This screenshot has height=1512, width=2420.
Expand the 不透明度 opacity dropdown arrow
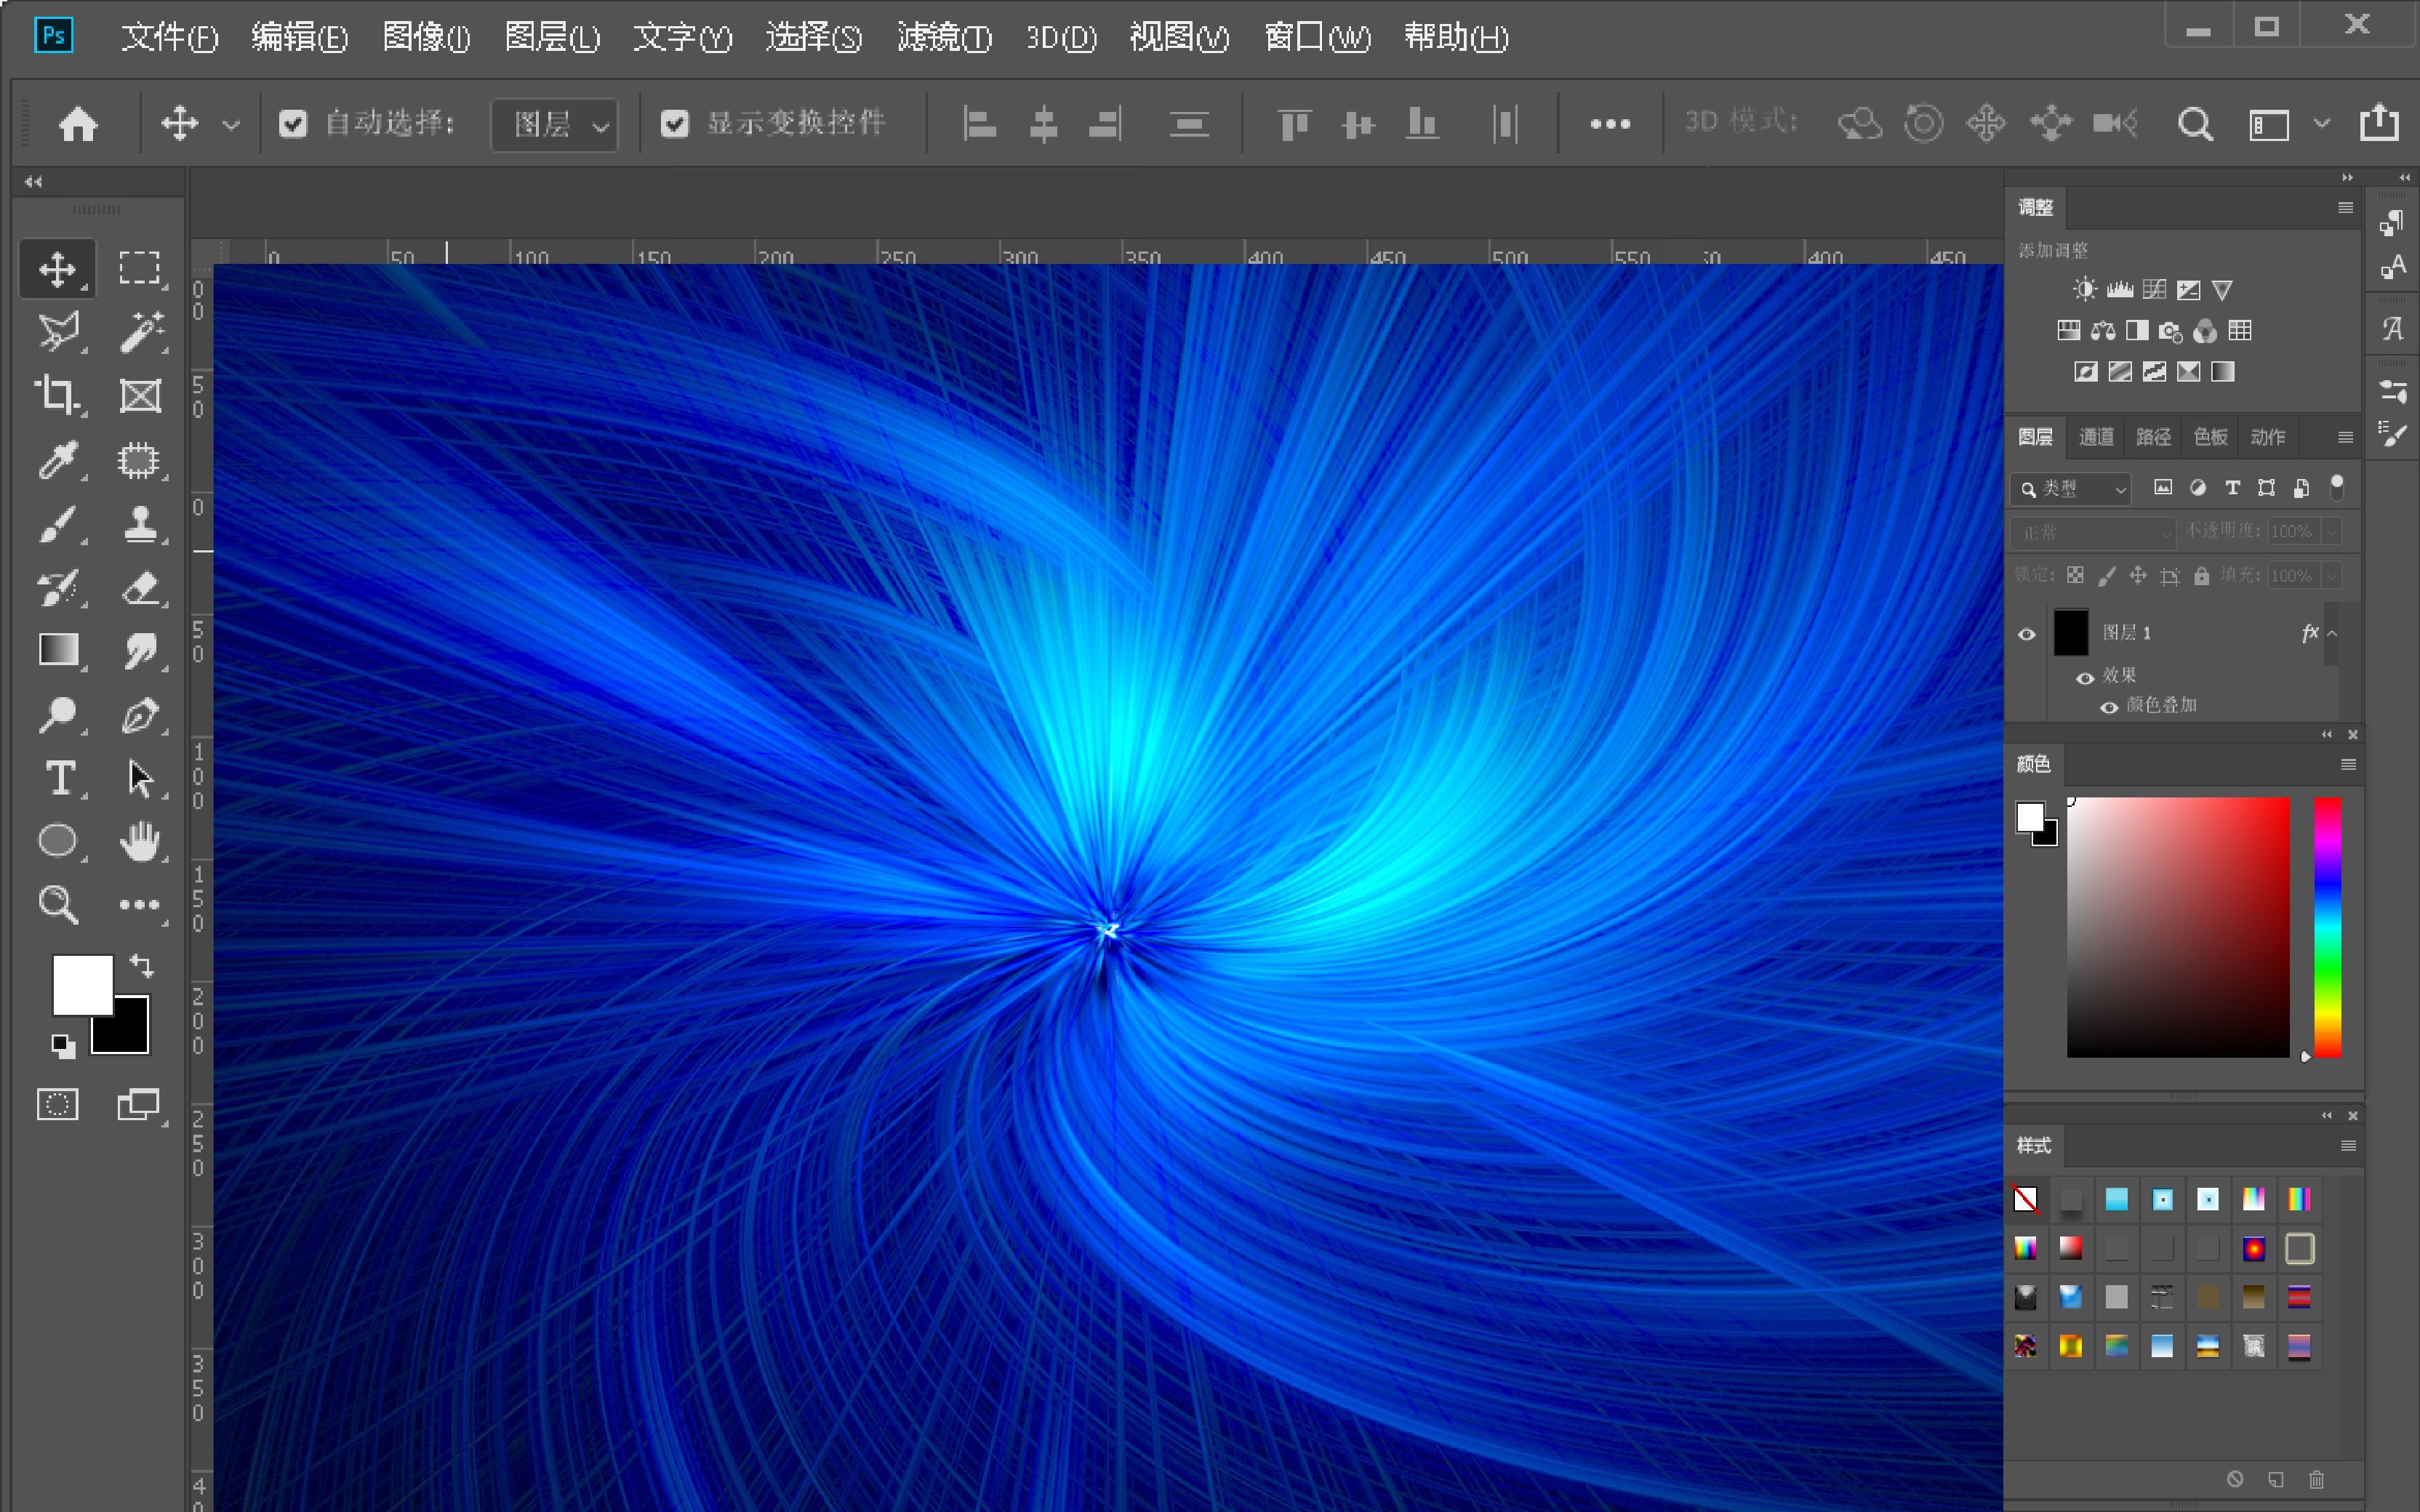coord(2331,532)
